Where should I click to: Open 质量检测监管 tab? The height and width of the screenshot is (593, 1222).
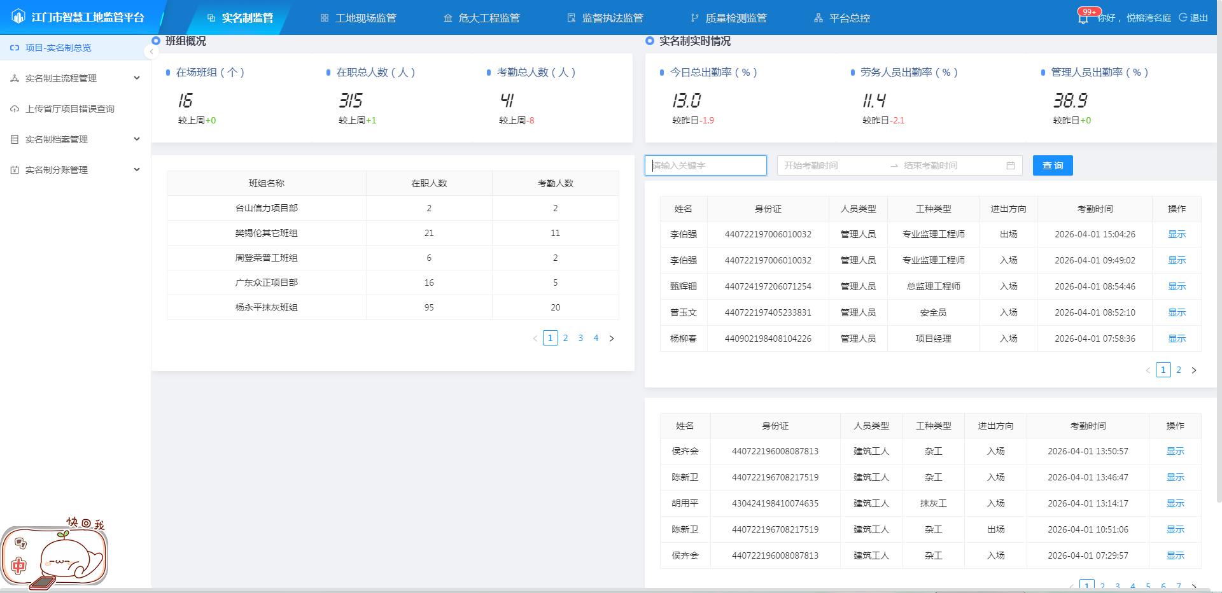[729, 18]
